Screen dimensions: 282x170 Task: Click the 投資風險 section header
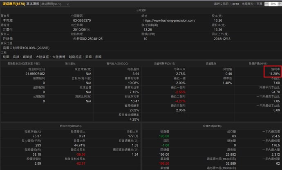point(211,64)
